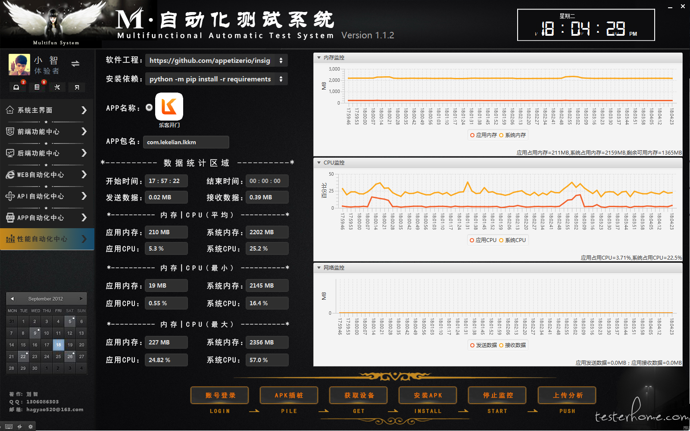Click the digital clock display
Image resolution: width=690 pixels, height=431 pixels.
(x=586, y=25)
